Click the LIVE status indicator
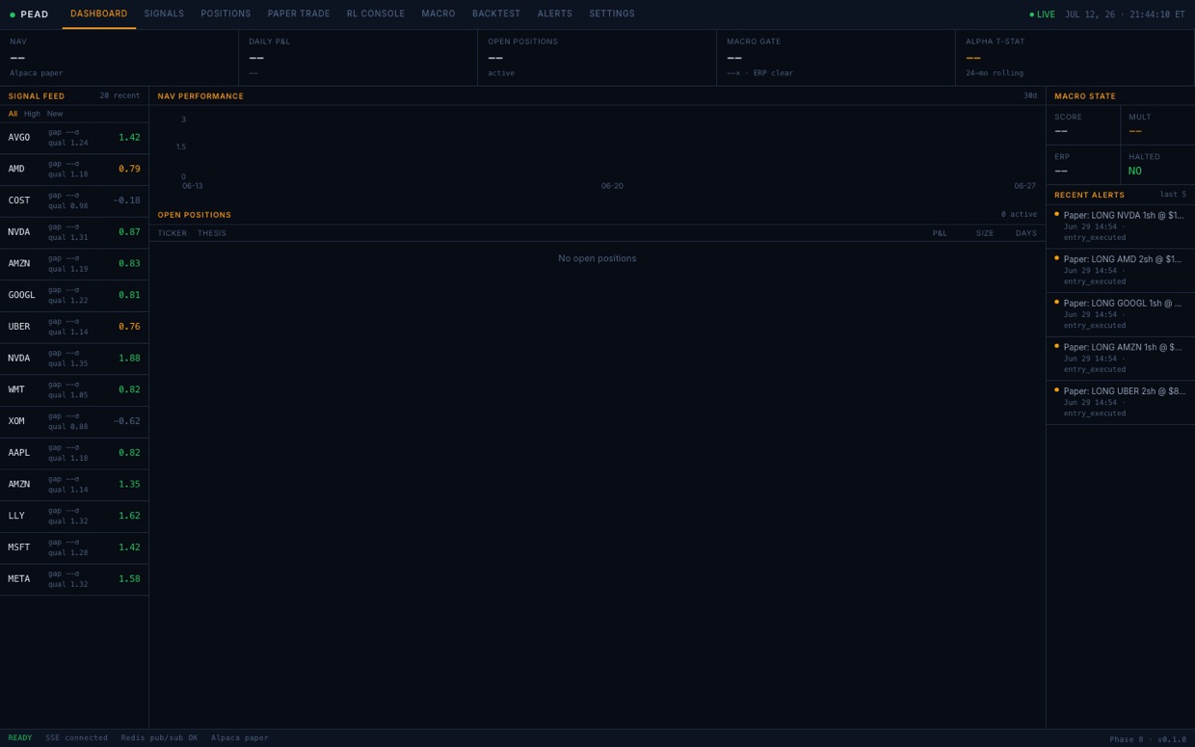Screen dimensions: 1195x747 tap(1042, 14)
